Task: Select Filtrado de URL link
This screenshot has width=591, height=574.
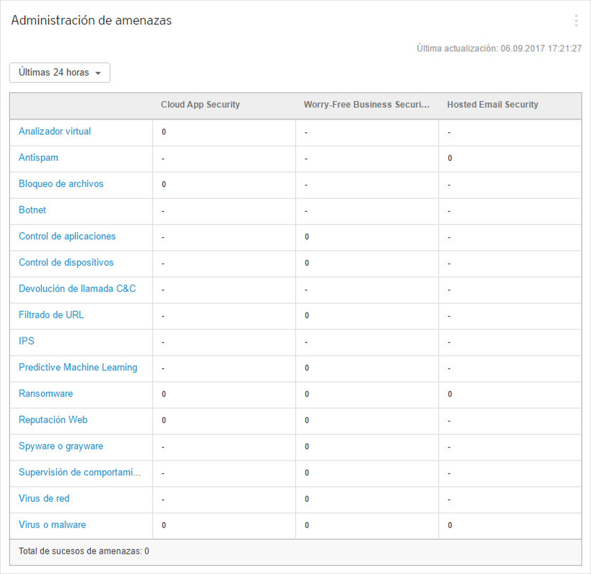Action: pos(51,315)
